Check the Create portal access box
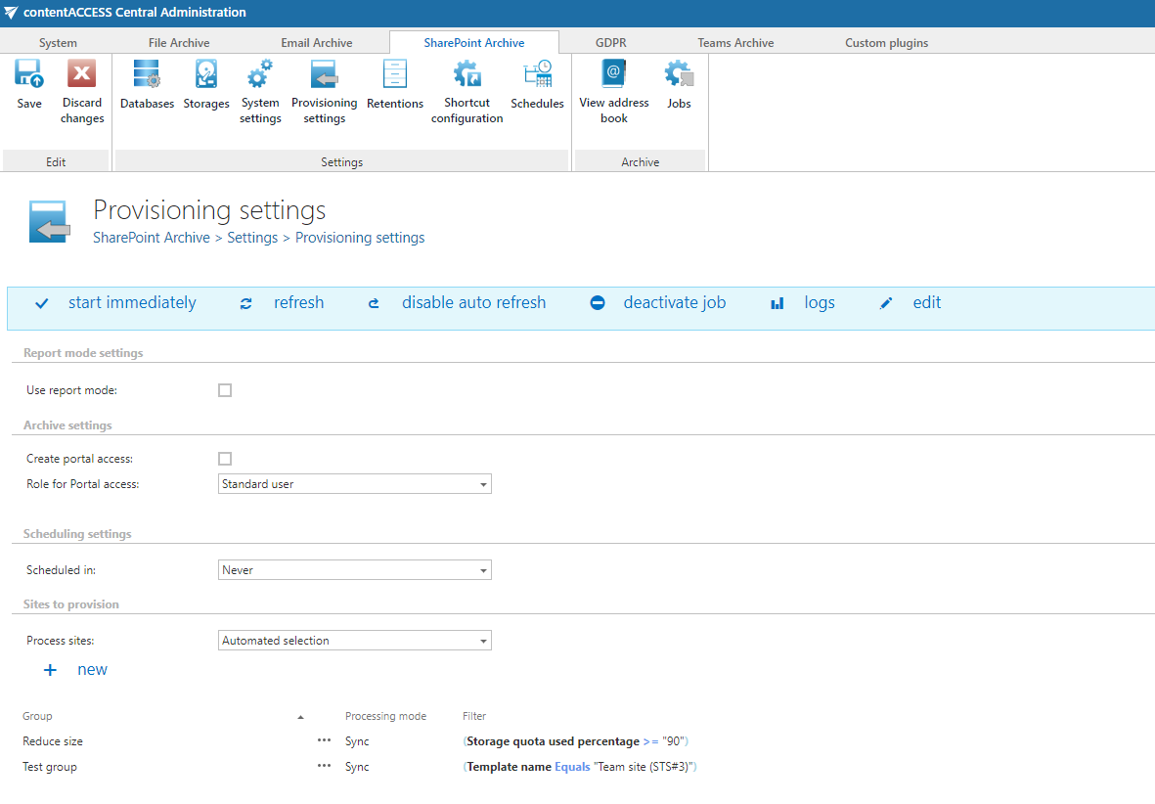The width and height of the screenshot is (1155, 804). pyautogui.click(x=225, y=458)
